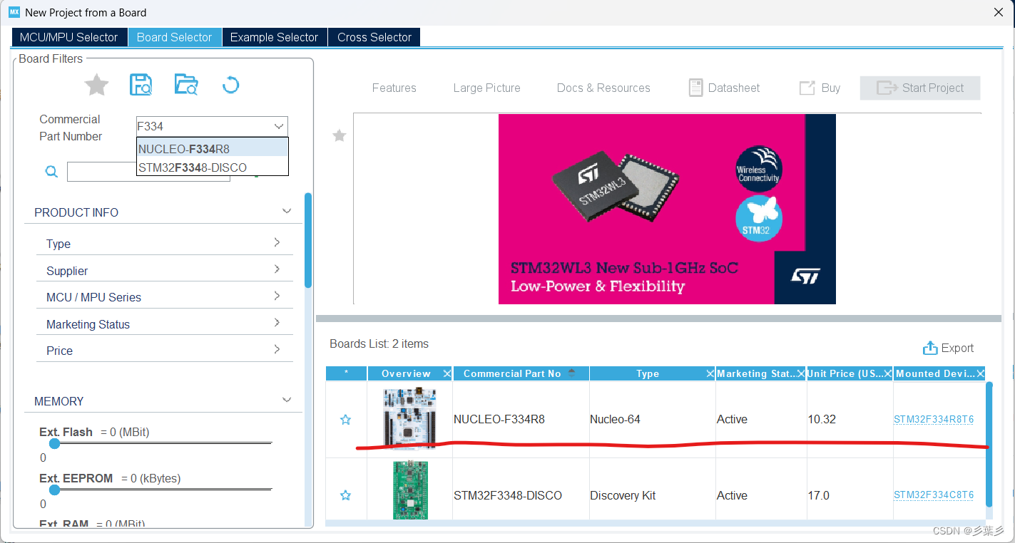Screen dimensions: 1015x543
Task: Remove the Unit Price column via X
Action: 887,373
